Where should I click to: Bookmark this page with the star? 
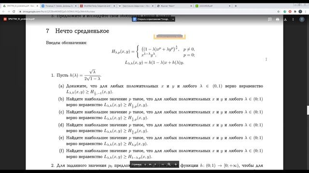click(278, 12)
